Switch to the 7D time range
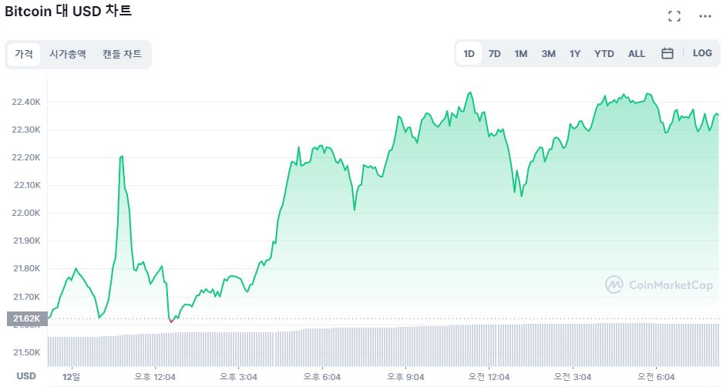This screenshot has width=723, height=387. (495, 54)
